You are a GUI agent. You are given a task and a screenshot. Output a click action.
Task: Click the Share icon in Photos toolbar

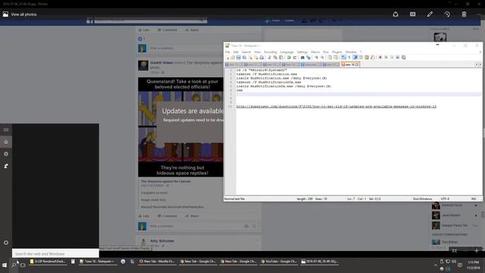click(396, 14)
